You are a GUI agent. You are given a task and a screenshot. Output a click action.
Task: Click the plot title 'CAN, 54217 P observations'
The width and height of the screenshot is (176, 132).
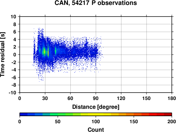coord(96,3)
